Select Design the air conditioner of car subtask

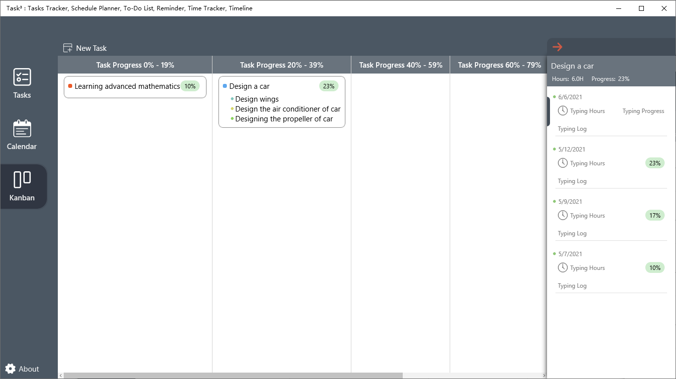tap(288, 109)
